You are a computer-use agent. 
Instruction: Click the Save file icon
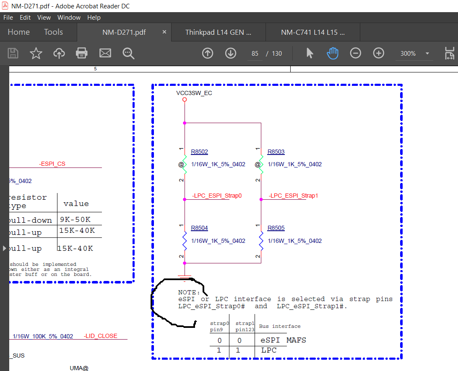13,53
